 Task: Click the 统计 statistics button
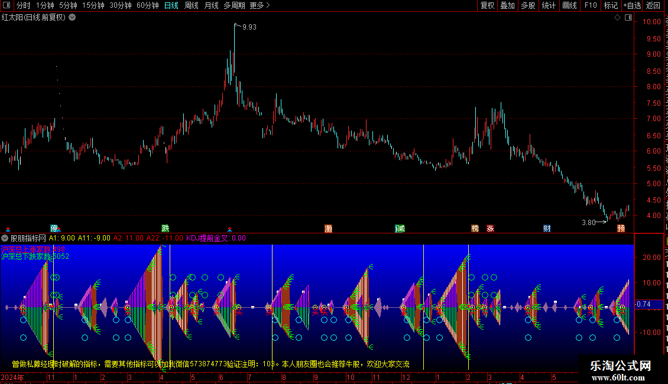(548, 5)
